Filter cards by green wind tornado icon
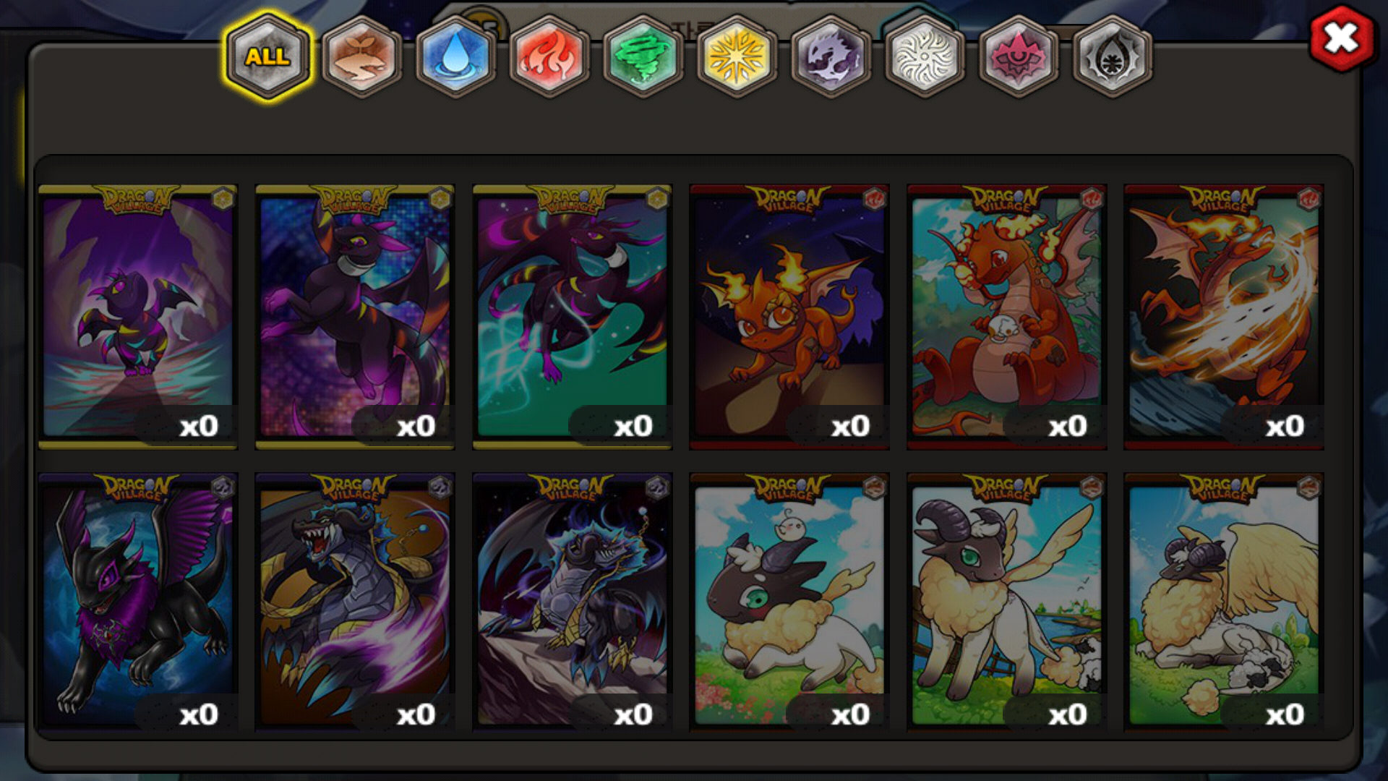This screenshot has height=781, width=1388. pyautogui.click(x=643, y=56)
